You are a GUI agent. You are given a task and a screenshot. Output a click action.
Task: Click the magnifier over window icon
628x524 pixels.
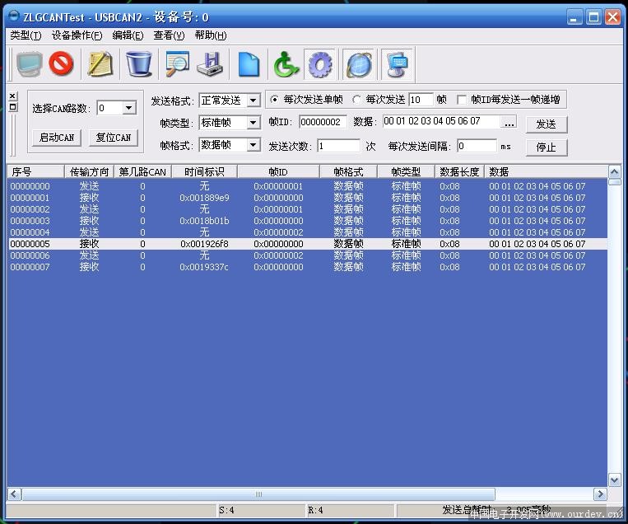[x=178, y=63]
